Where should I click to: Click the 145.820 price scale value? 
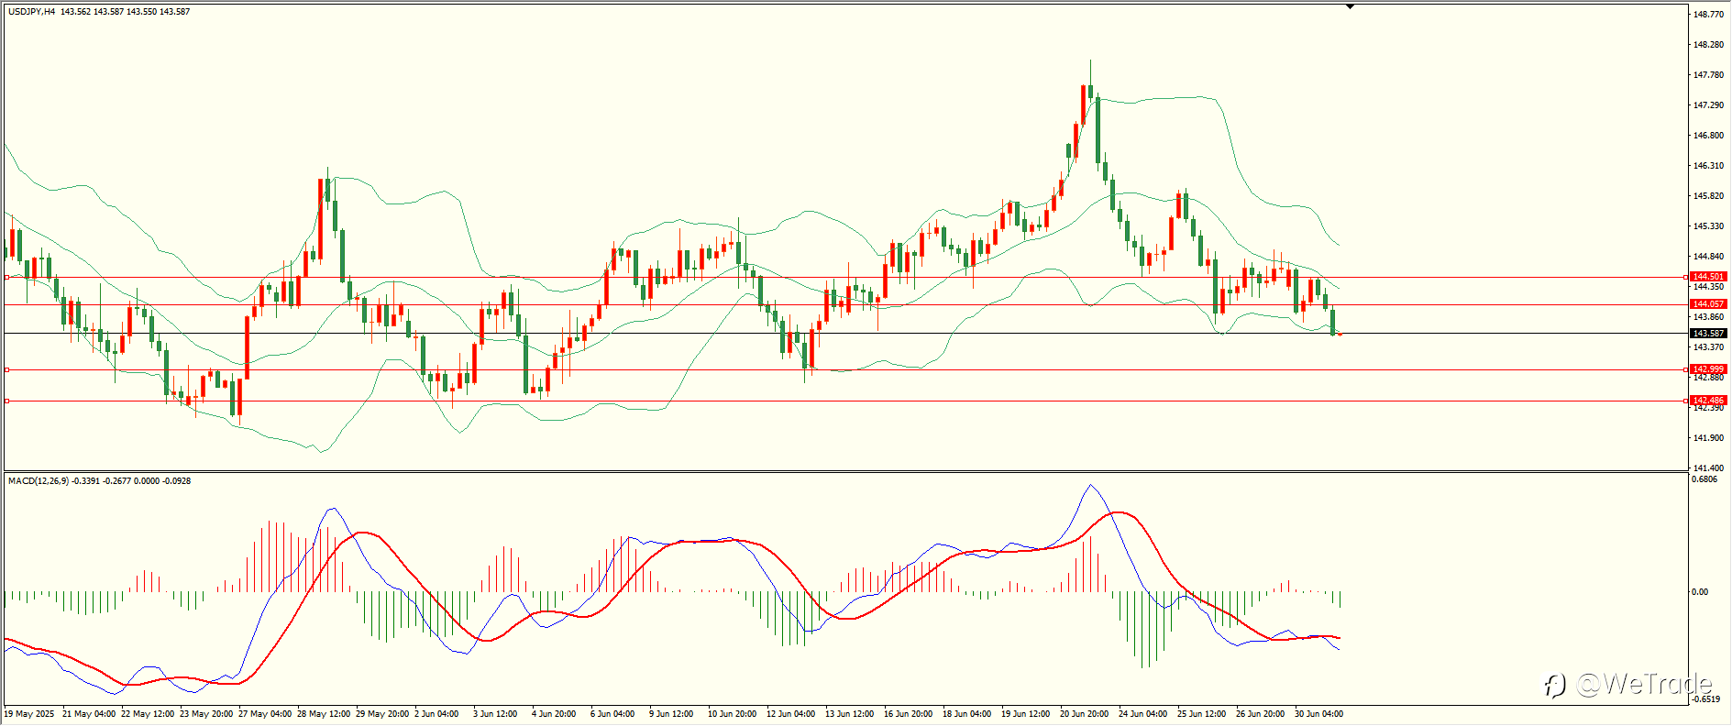pos(1707,196)
